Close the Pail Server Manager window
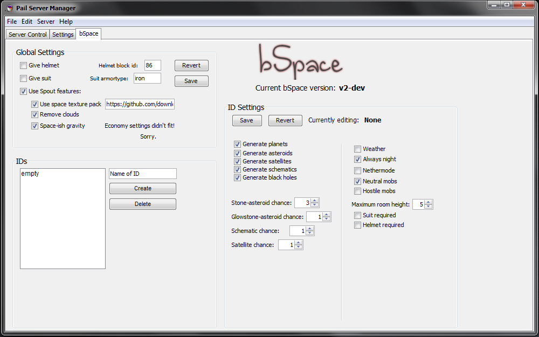This screenshot has height=337, width=539. tap(523, 5)
